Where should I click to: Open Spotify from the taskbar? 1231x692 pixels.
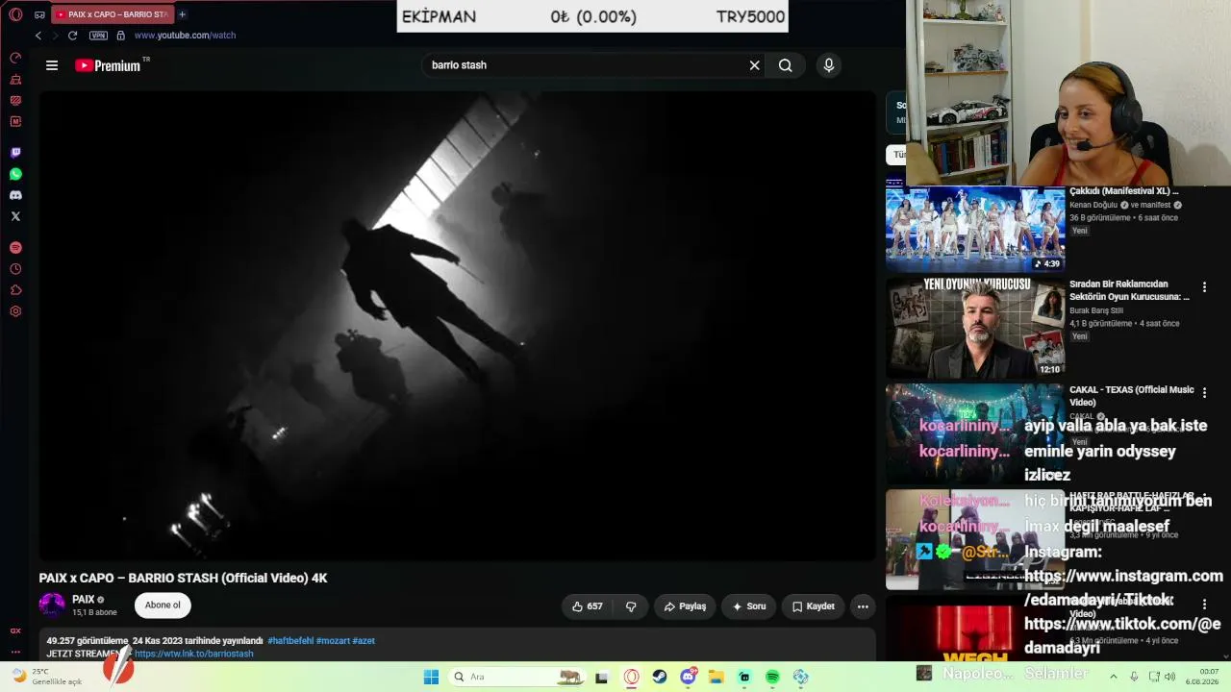772,677
